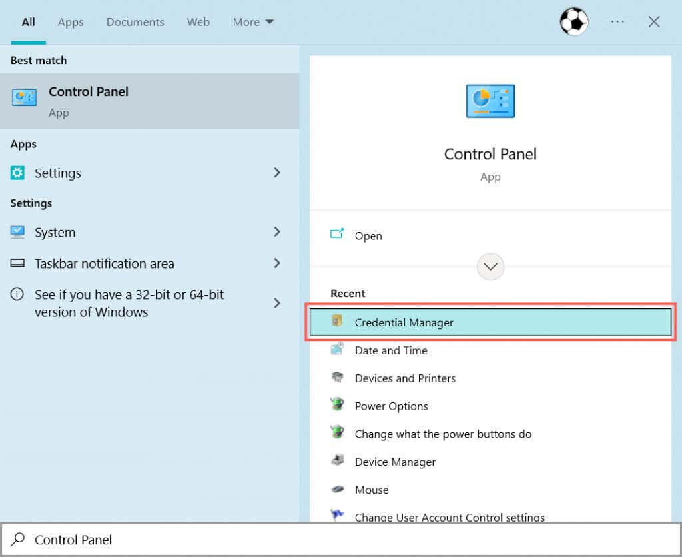The image size is (682, 557).
Task: Select See if you have 32-bit or 64-bit
Action: point(150,303)
